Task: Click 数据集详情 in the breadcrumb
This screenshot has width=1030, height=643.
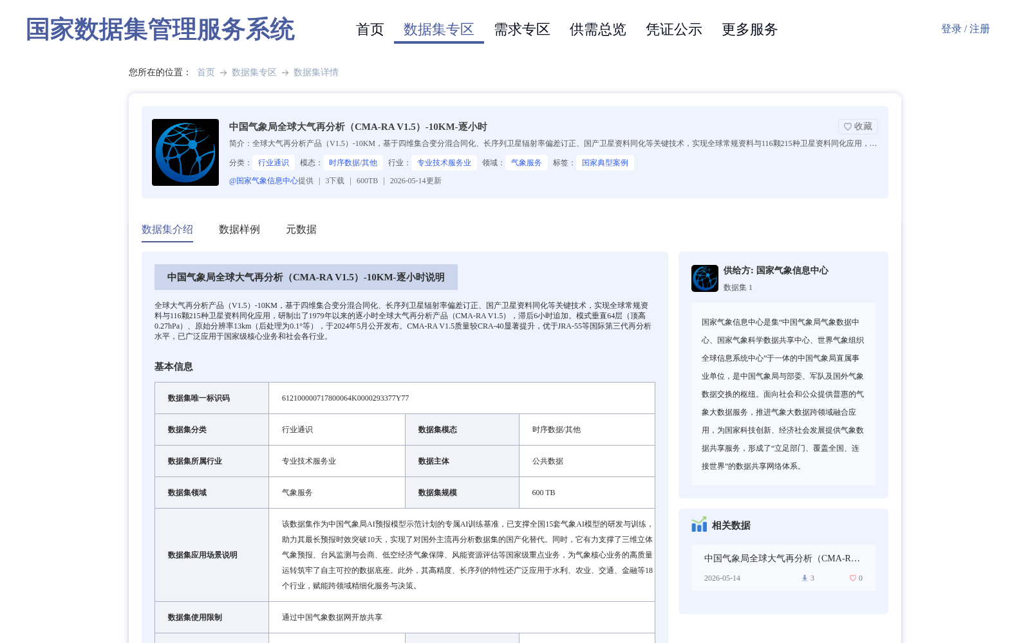Action: pos(316,73)
